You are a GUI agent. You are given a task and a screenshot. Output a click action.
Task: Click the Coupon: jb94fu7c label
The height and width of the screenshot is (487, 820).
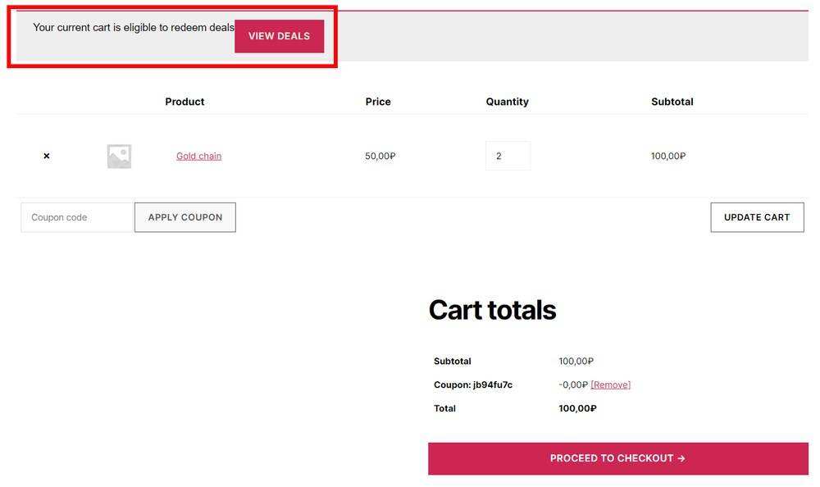(473, 385)
